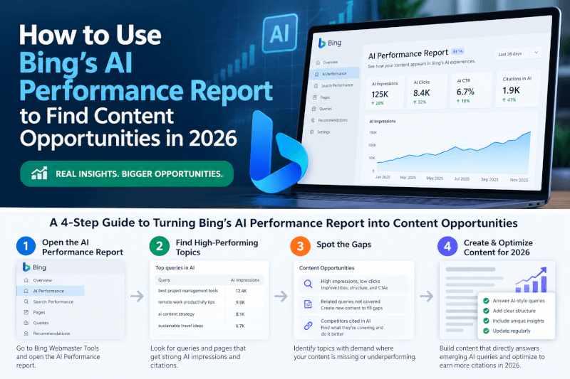Open Overview in the laptop sidebar
570x379 pixels.
331,63
